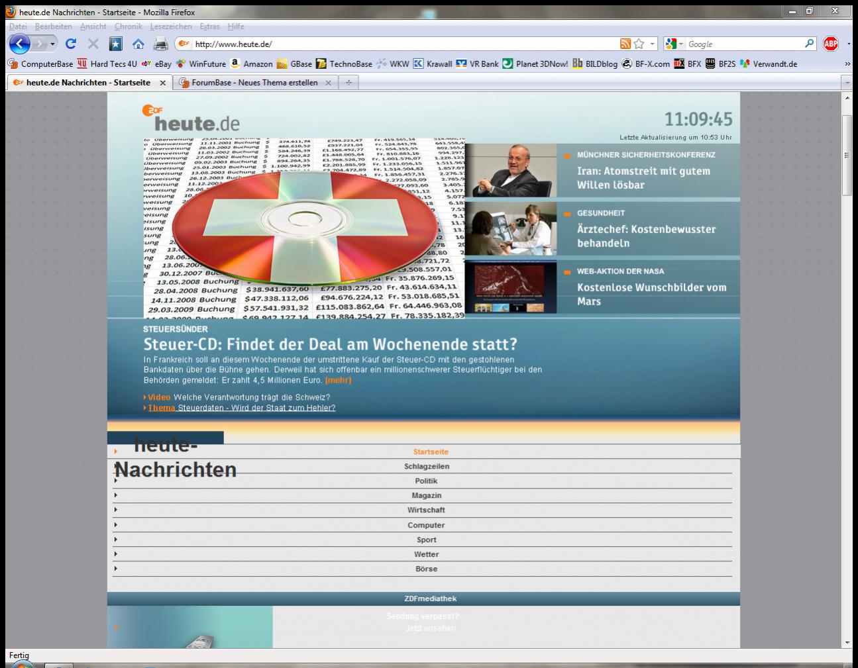
Task: Open the Datei menu
Action: 18,26
